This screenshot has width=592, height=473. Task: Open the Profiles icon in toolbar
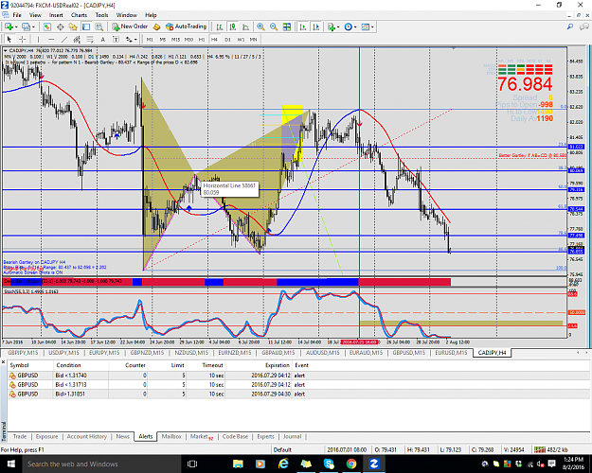(x=26, y=26)
